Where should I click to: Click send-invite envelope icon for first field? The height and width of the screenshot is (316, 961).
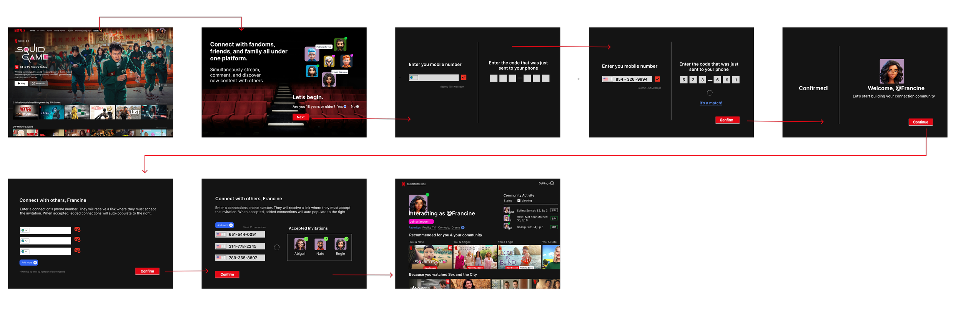pyautogui.click(x=77, y=230)
